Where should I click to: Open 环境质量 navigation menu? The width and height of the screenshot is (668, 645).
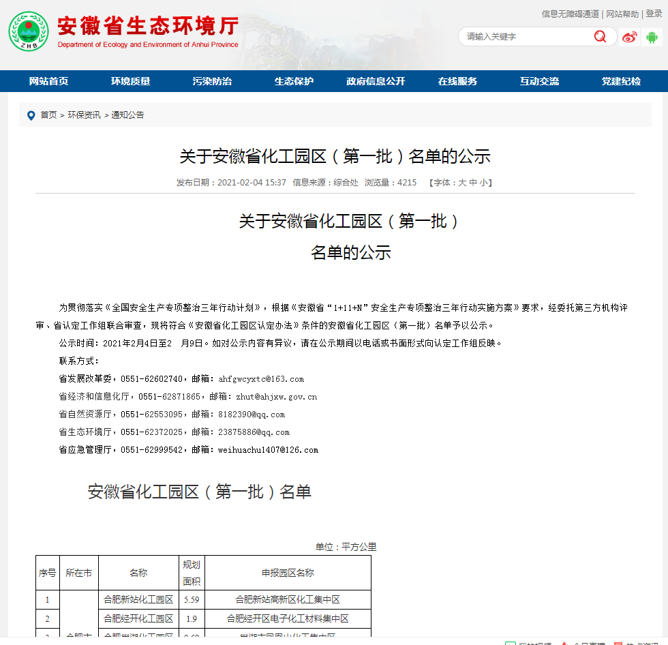pyautogui.click(x=130, y=81)
